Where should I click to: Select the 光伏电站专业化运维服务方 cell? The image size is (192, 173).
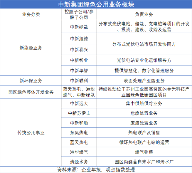click(144, 60)
